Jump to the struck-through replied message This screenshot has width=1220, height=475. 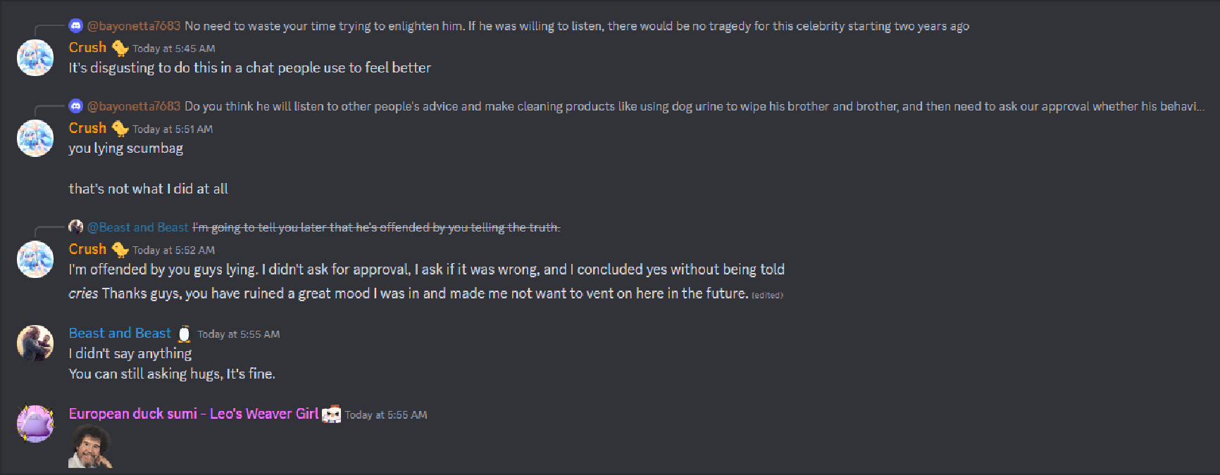click(376, 227)
